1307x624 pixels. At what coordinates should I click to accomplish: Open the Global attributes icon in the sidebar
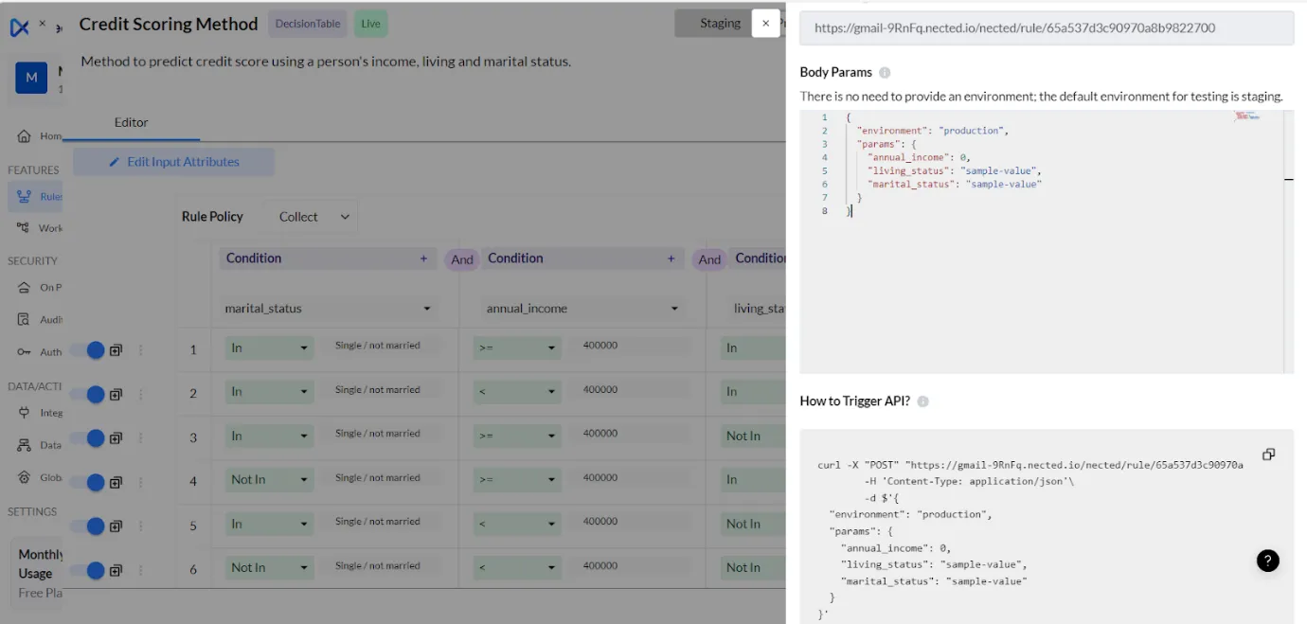point(24,477)
